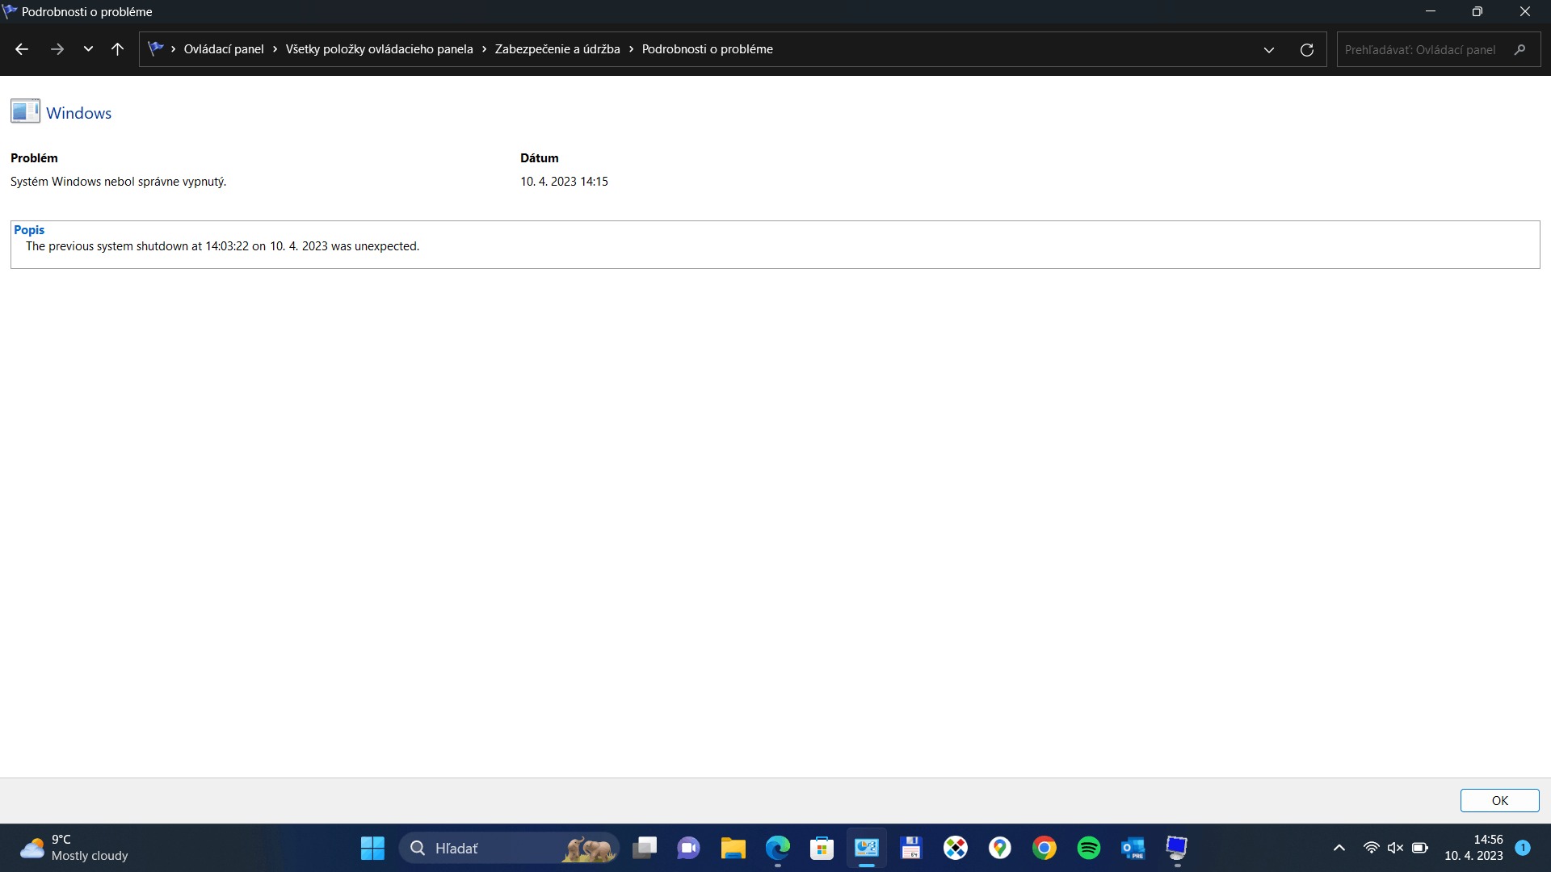Click the battery status tray icon

[x=1419, y=848]
